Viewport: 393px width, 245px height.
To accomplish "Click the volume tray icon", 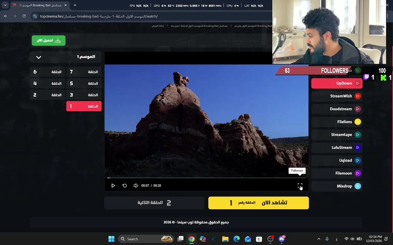I will click(352, 239).
